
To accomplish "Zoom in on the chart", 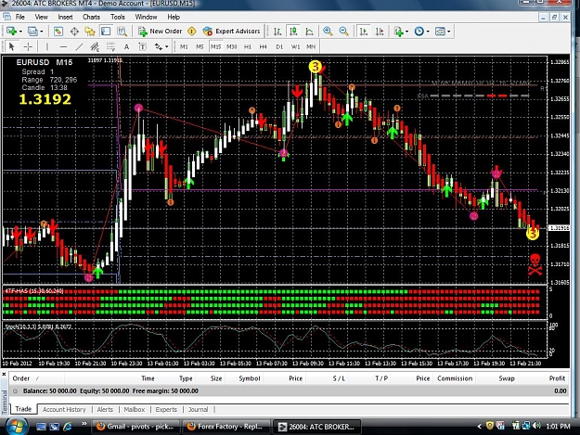I will pos(328,32).
